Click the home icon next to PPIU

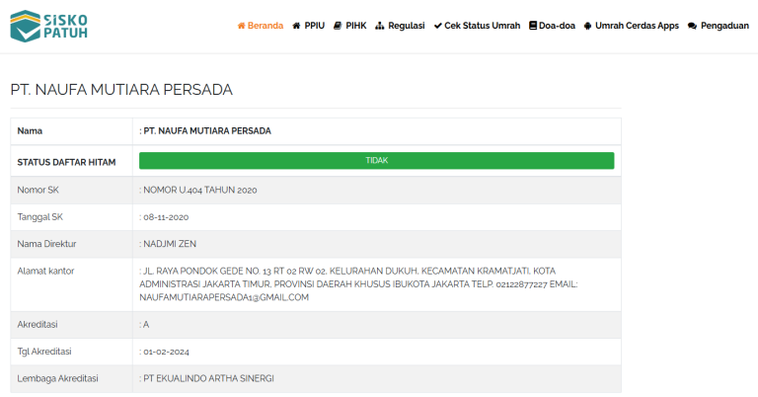pyautogui.click(x=296, y=26)
